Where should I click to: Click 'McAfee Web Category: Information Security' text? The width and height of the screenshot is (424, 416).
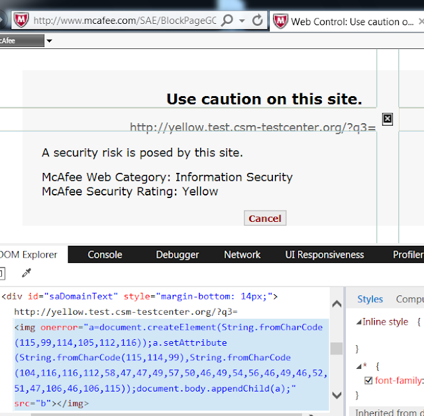[x=167, y=178]
